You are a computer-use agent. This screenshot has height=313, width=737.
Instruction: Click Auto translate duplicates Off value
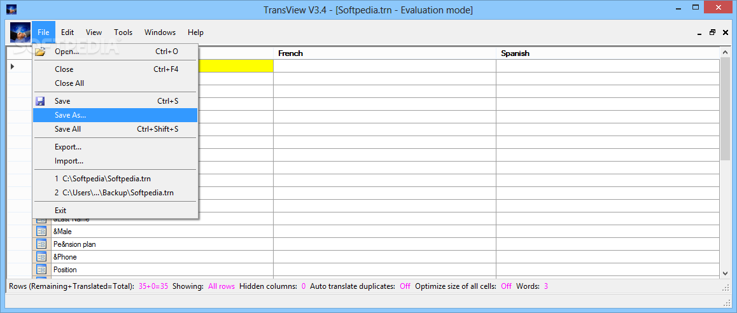click(x=405, y=286)
